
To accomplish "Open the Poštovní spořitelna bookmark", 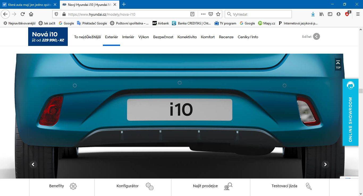I will pyautogui.click(x=129, y=23).
